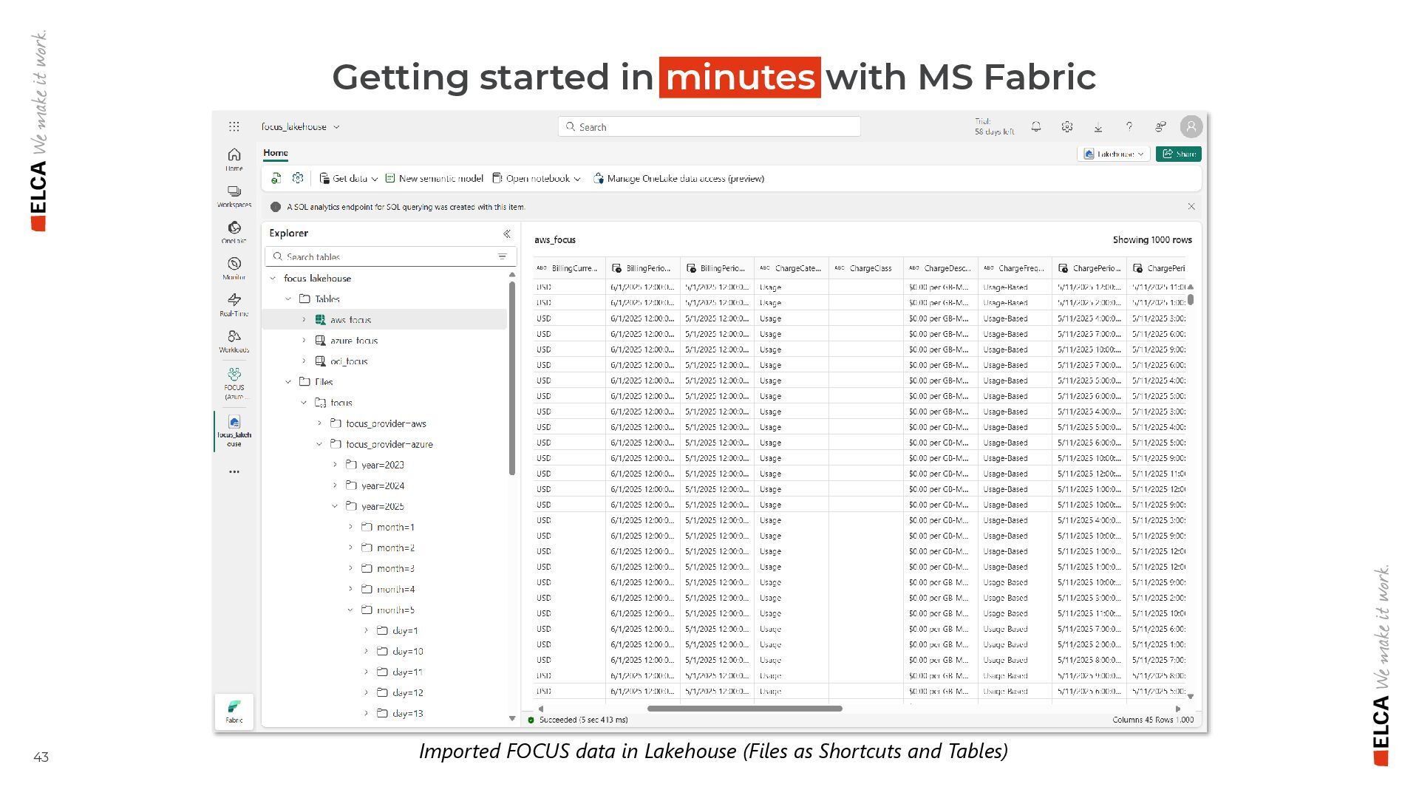Screen dimensions: 1419x798
Task: Open the OneLake icon in sidebar
Action: click(x=234, y=231)
